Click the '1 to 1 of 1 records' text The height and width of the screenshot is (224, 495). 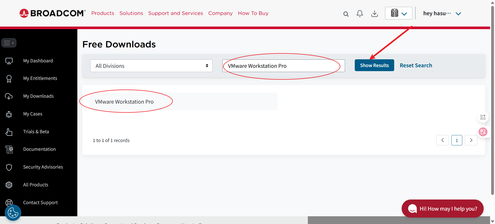[x=111, y=140]
